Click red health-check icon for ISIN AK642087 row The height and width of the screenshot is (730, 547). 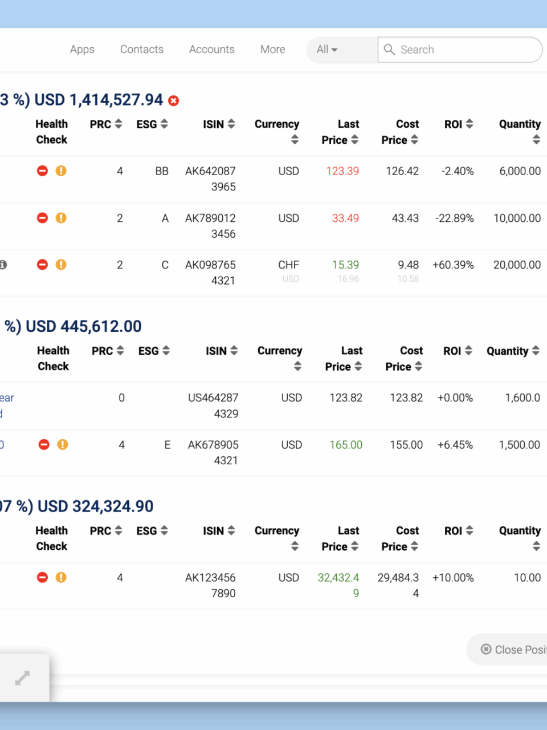[42, 171]
